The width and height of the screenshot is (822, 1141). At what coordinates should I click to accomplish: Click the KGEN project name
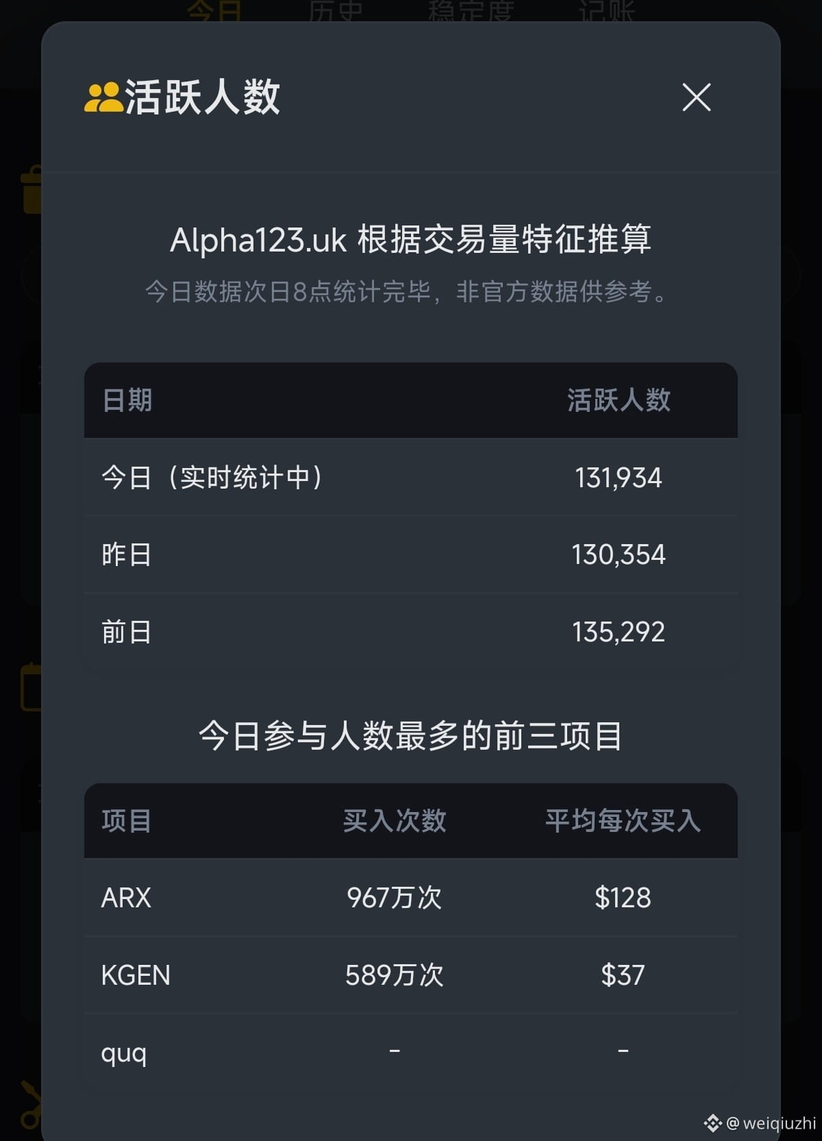coord(136,975)
